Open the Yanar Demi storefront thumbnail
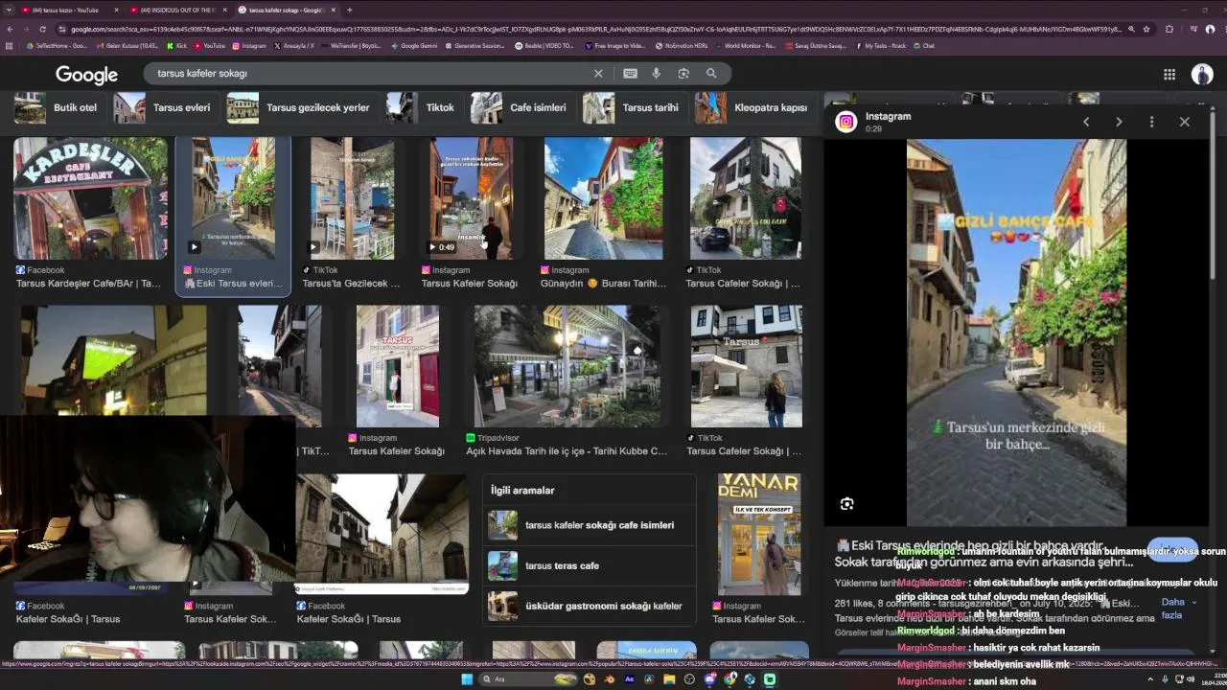Viewport: 1227px width, 690px height. pos(759,535)
